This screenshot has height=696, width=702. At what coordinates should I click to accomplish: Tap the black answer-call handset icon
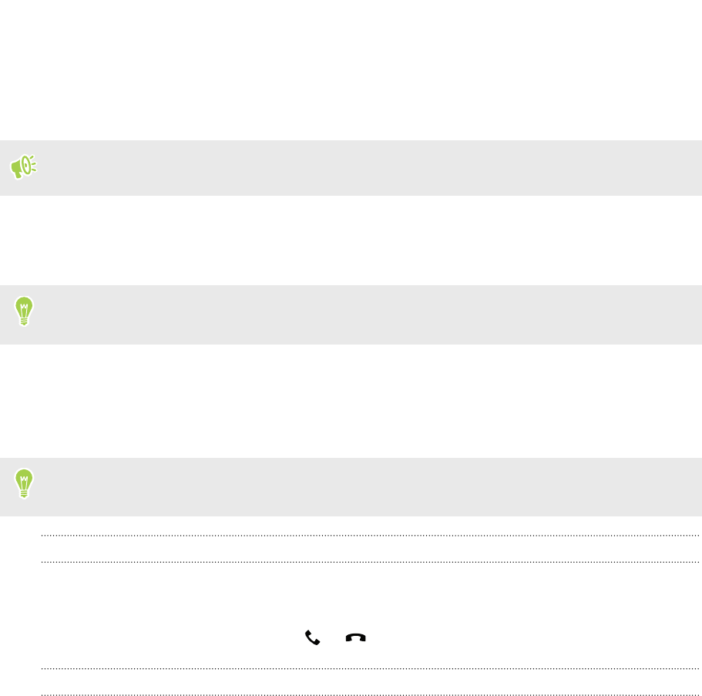click(x=312, y=637)
